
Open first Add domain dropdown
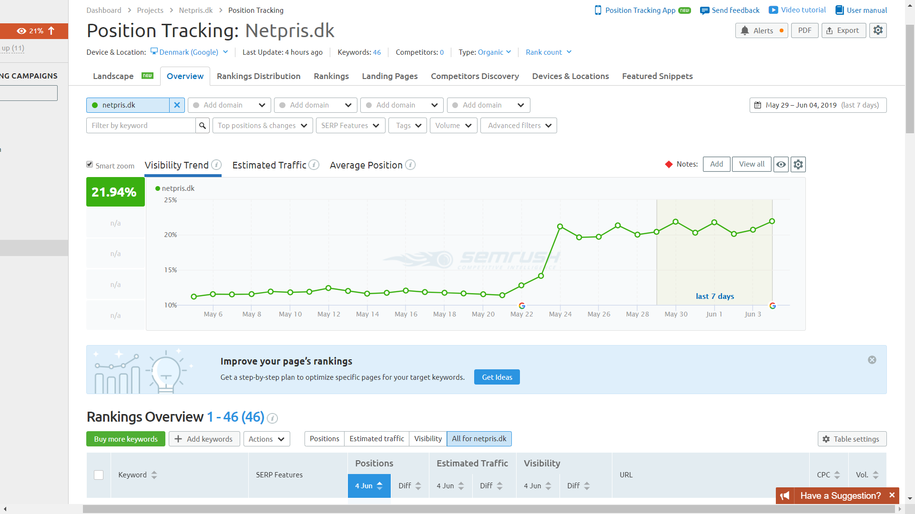(229, 105)
